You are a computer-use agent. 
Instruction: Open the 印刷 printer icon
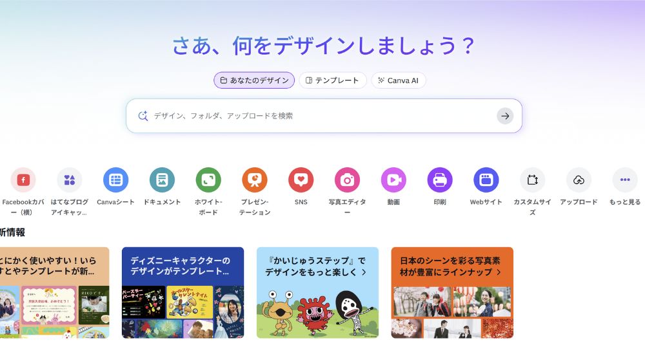pos(440,180)
